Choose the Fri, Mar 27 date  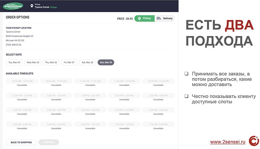pyautogui.click(x=69, y=62)
